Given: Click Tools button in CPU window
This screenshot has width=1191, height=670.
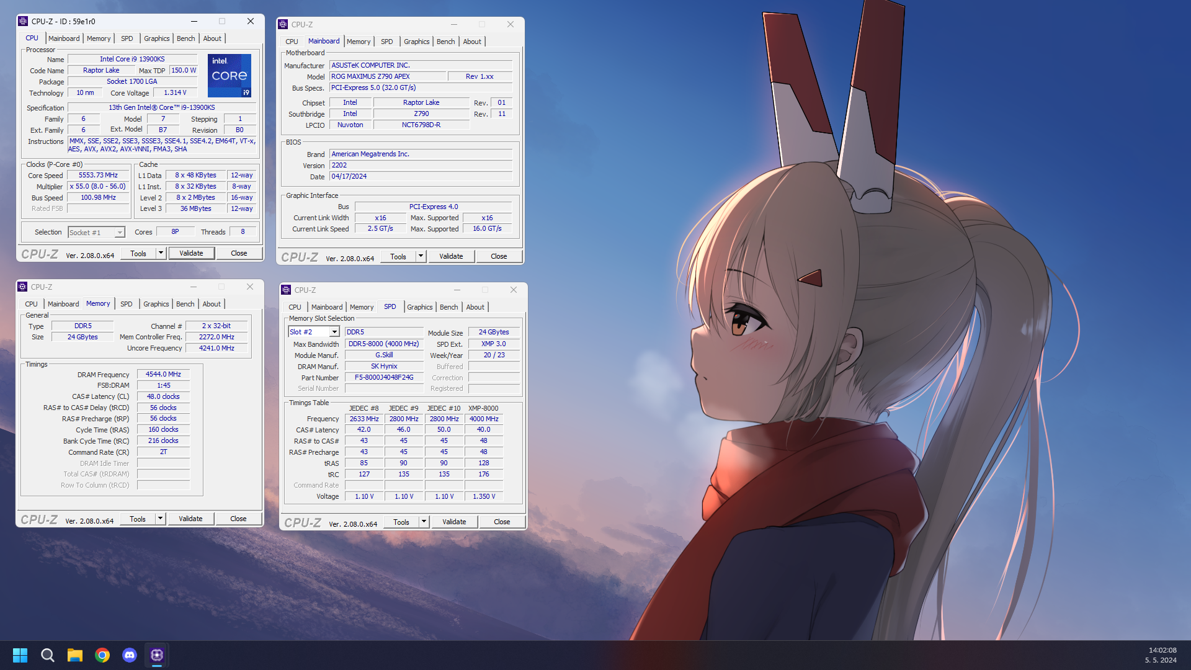Looking at the screenshot, I should click(138, 253).
